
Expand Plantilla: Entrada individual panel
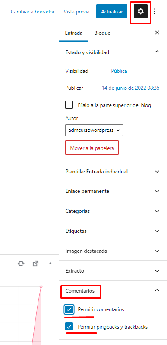tap(113, 171)
